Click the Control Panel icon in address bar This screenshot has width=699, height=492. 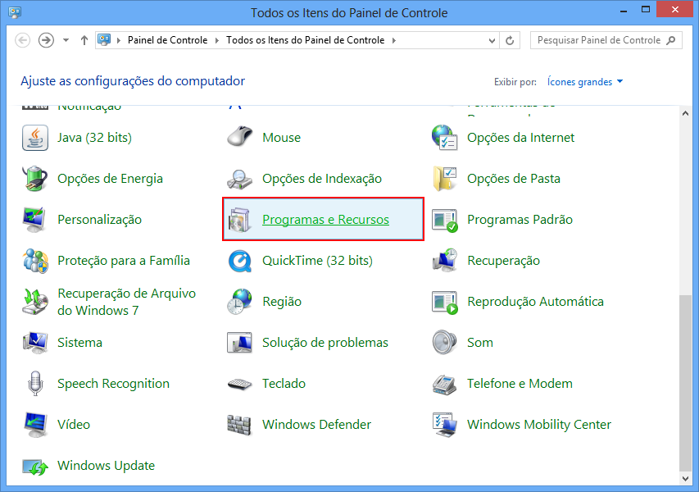[104, 40]
